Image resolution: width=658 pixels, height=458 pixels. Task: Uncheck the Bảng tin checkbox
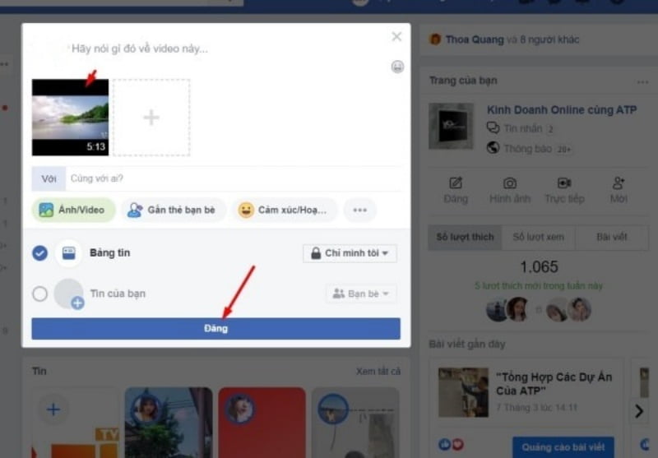[39, 253]
